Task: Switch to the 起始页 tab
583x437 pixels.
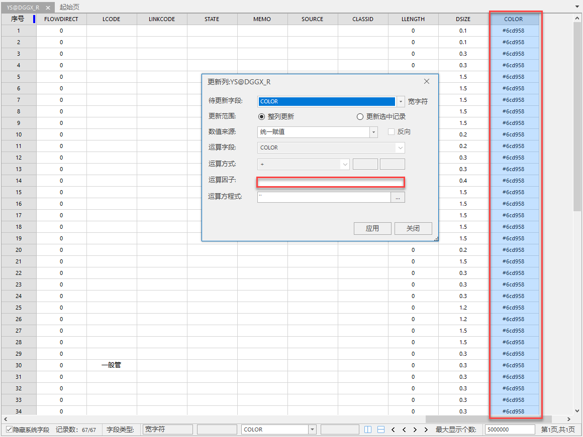Action: click(x=69, y=7)
